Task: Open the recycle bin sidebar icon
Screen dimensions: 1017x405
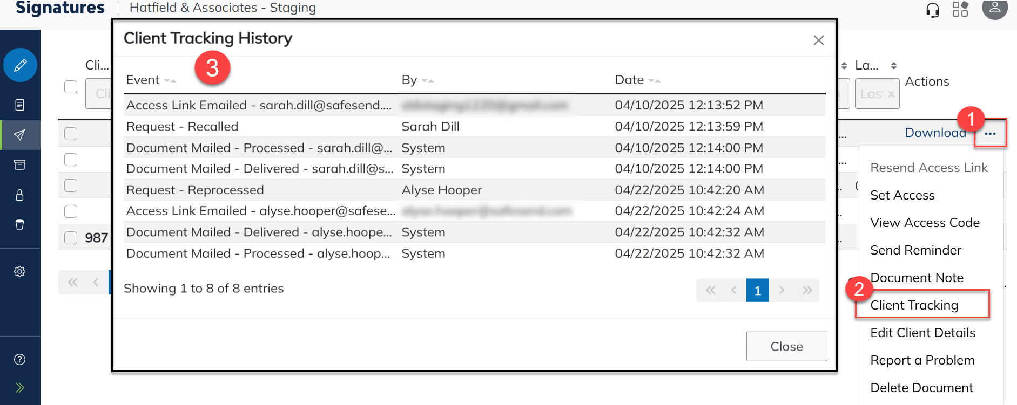Action: [20, 224]
